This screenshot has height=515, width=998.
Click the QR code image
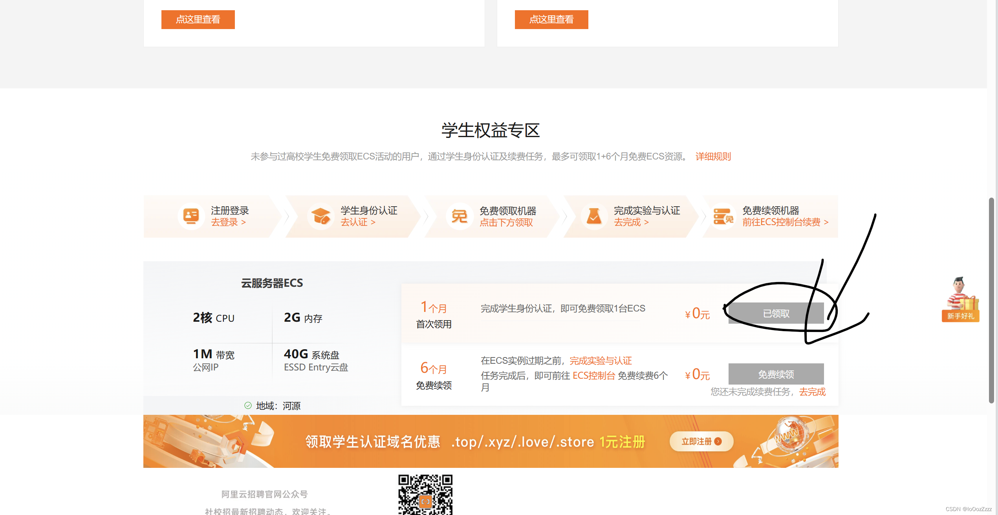[x=425, y=495]
